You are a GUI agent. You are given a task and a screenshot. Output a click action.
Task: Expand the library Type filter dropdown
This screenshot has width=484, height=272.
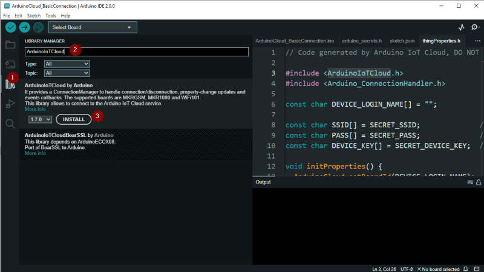(67, 64)
